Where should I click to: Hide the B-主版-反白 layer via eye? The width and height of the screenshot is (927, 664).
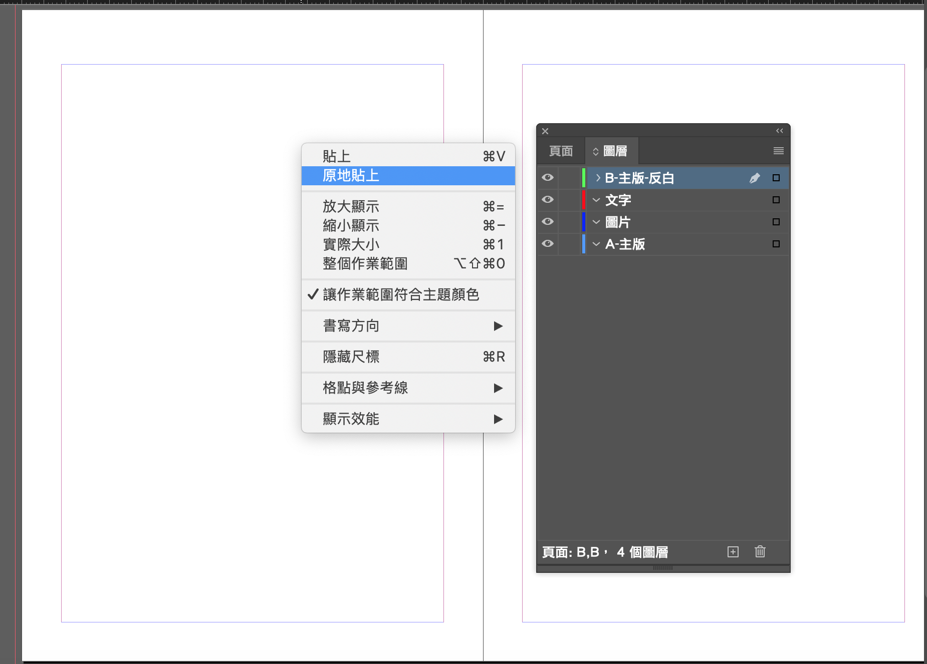coord(548,178)
